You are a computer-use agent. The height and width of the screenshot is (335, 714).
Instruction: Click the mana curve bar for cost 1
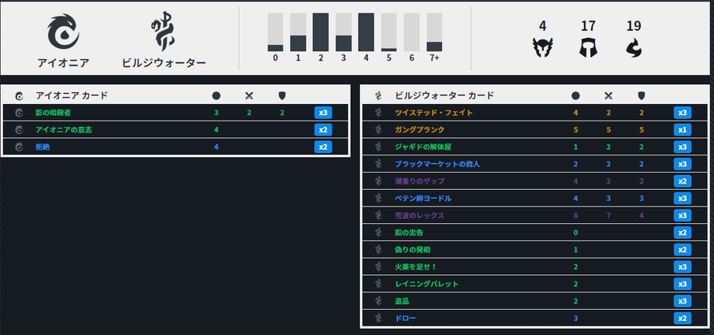[298, 32]
